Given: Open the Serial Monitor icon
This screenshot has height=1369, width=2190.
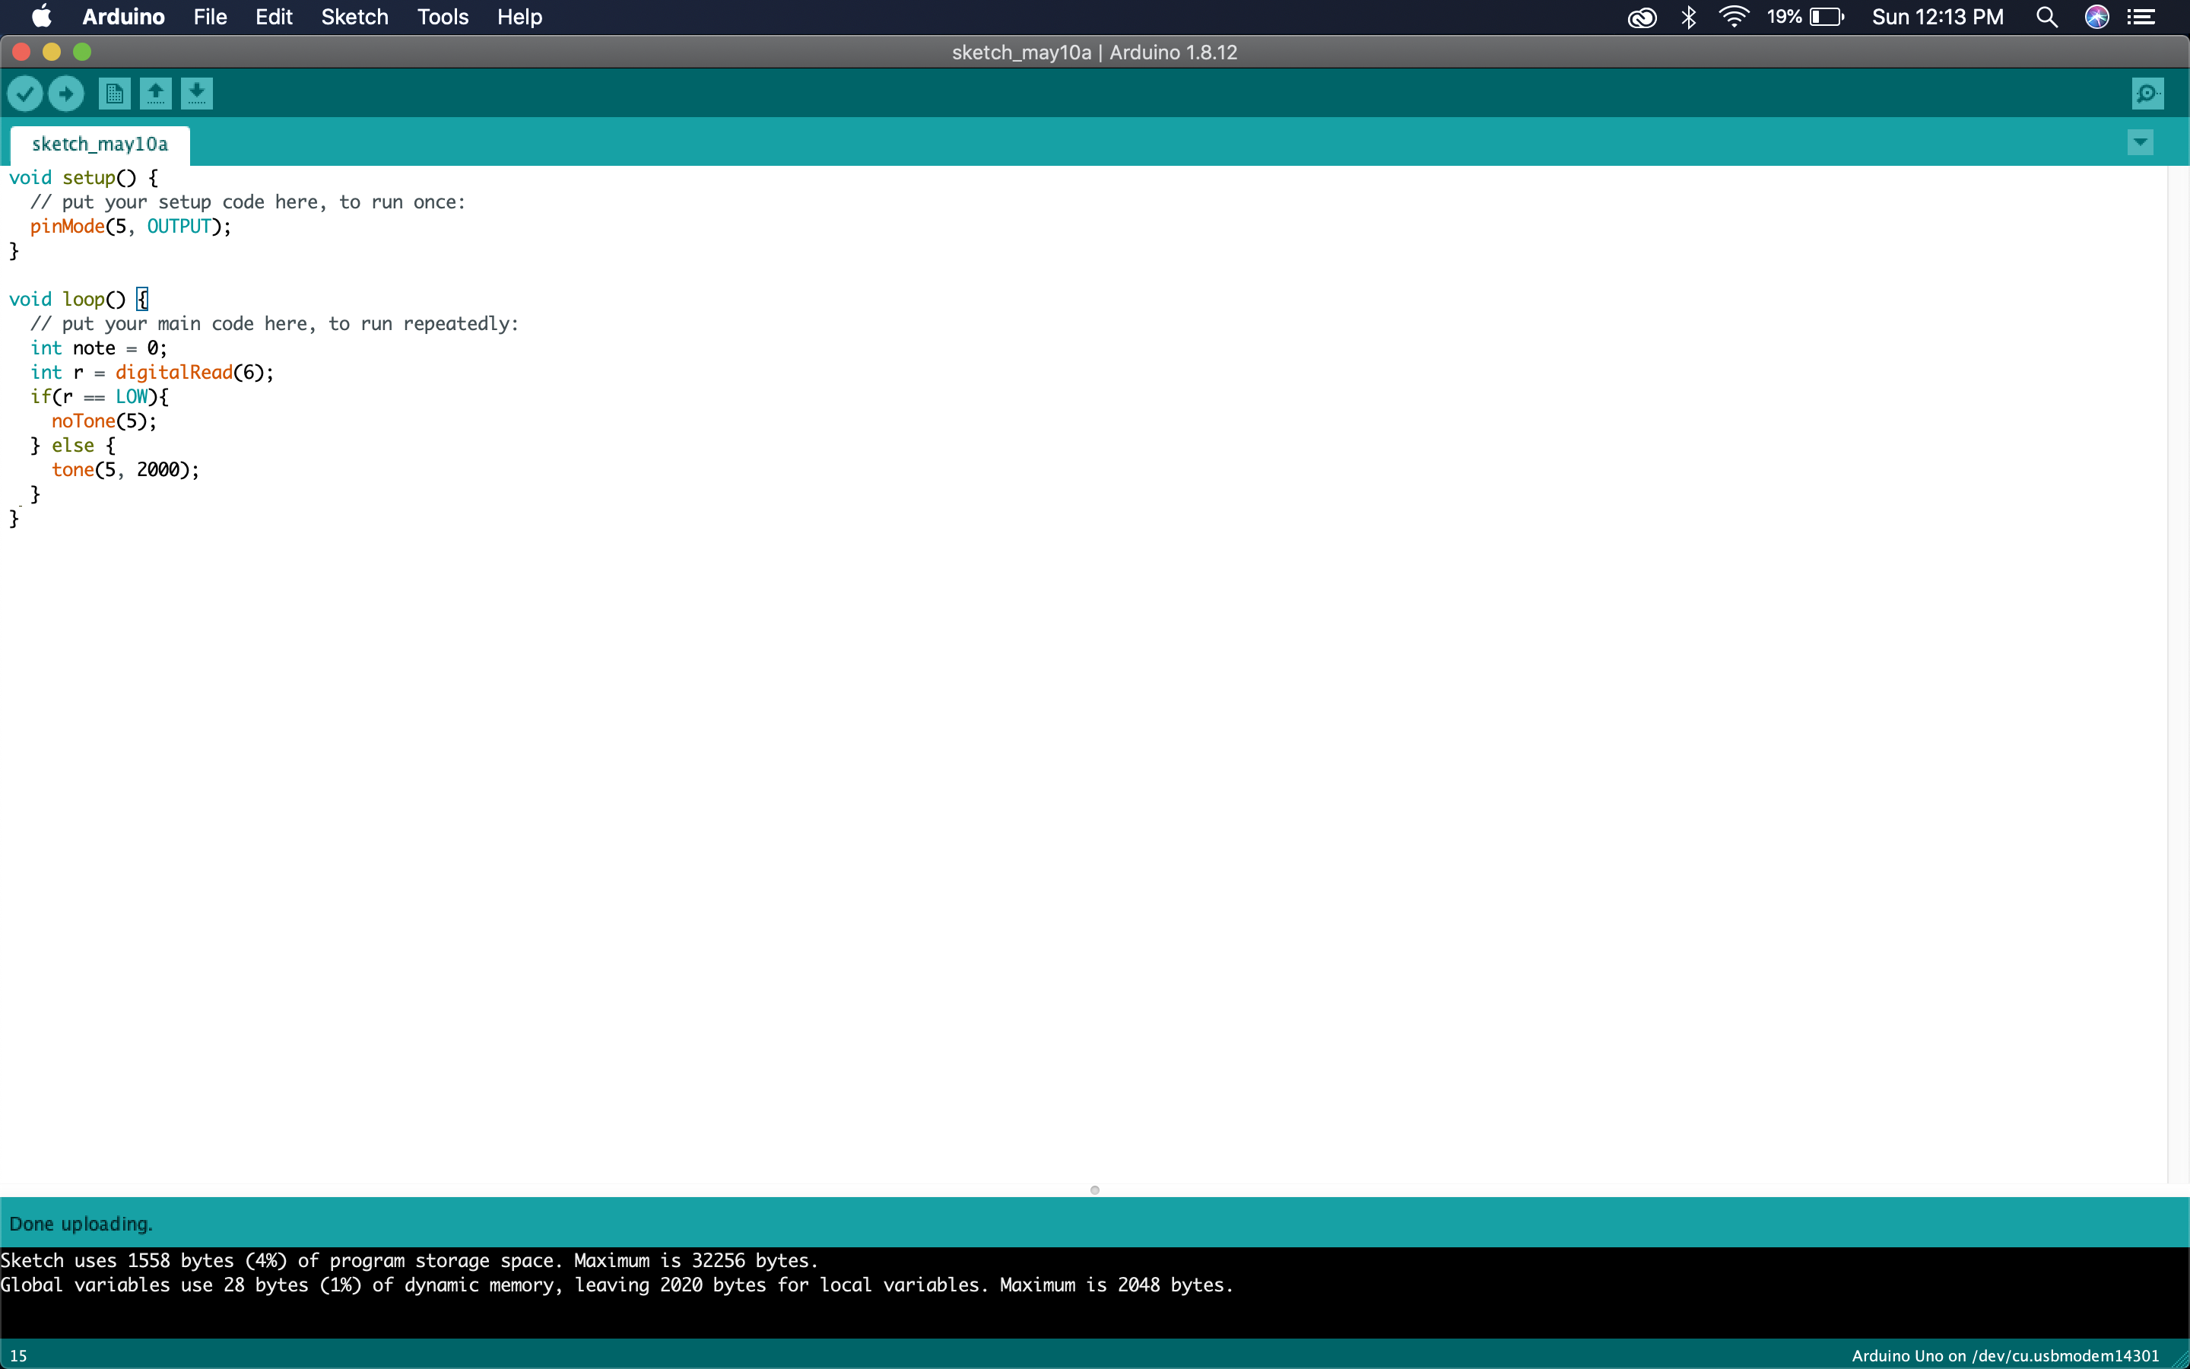Looking at the screenshot, I should (x=2147, y=92).
